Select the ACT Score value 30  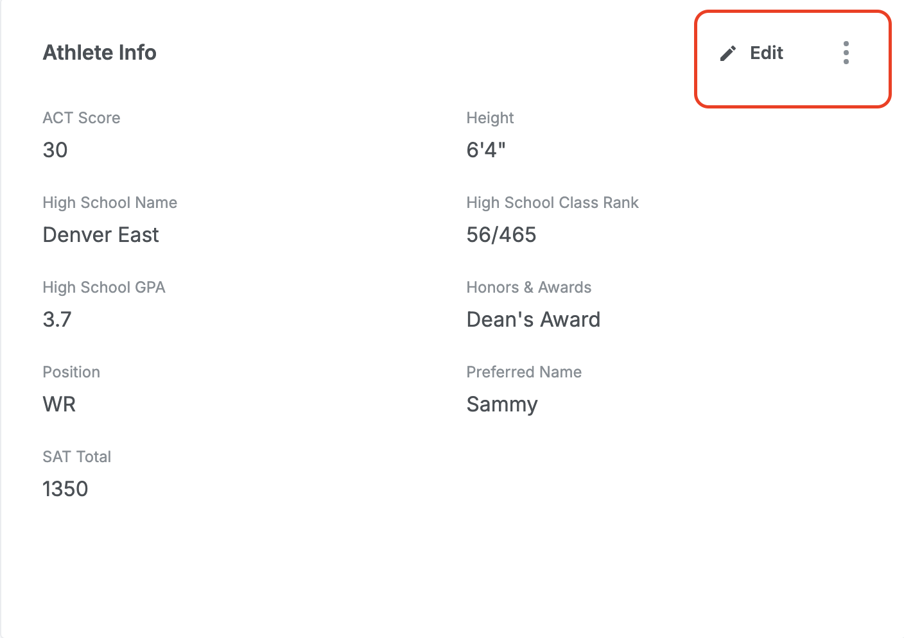[x=55, y=150]
